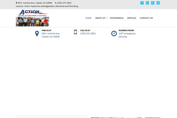Click the Licence HVAC Hydronics line text
The height and width of the screenshot is (118, 177).
coord(47,6)
